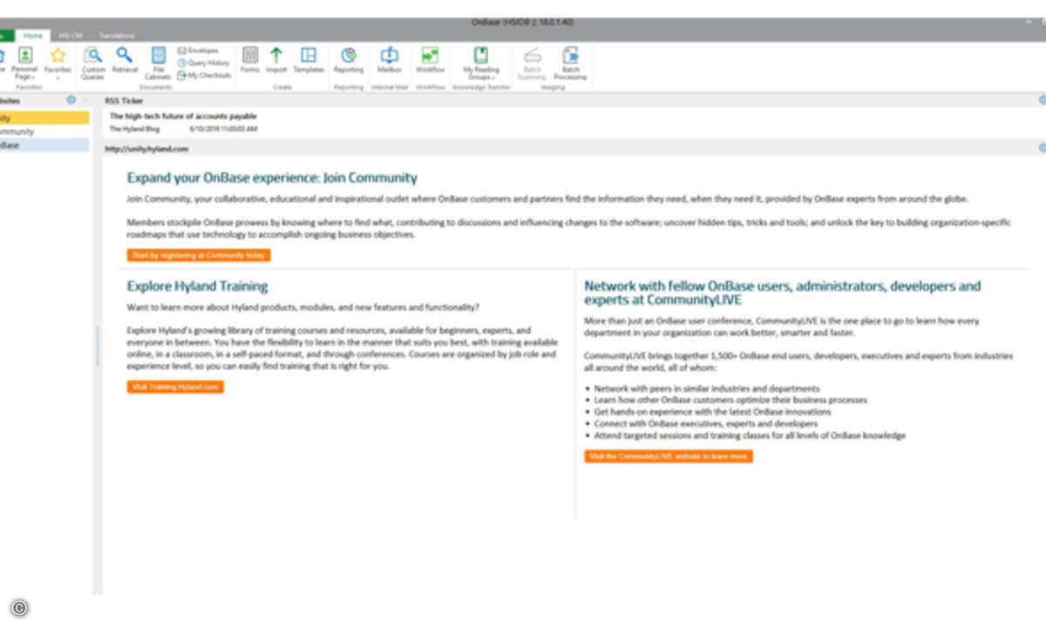Open the internal Mailbox
Viewport: 1046px width, 627px height.
(x=389, y=60)
